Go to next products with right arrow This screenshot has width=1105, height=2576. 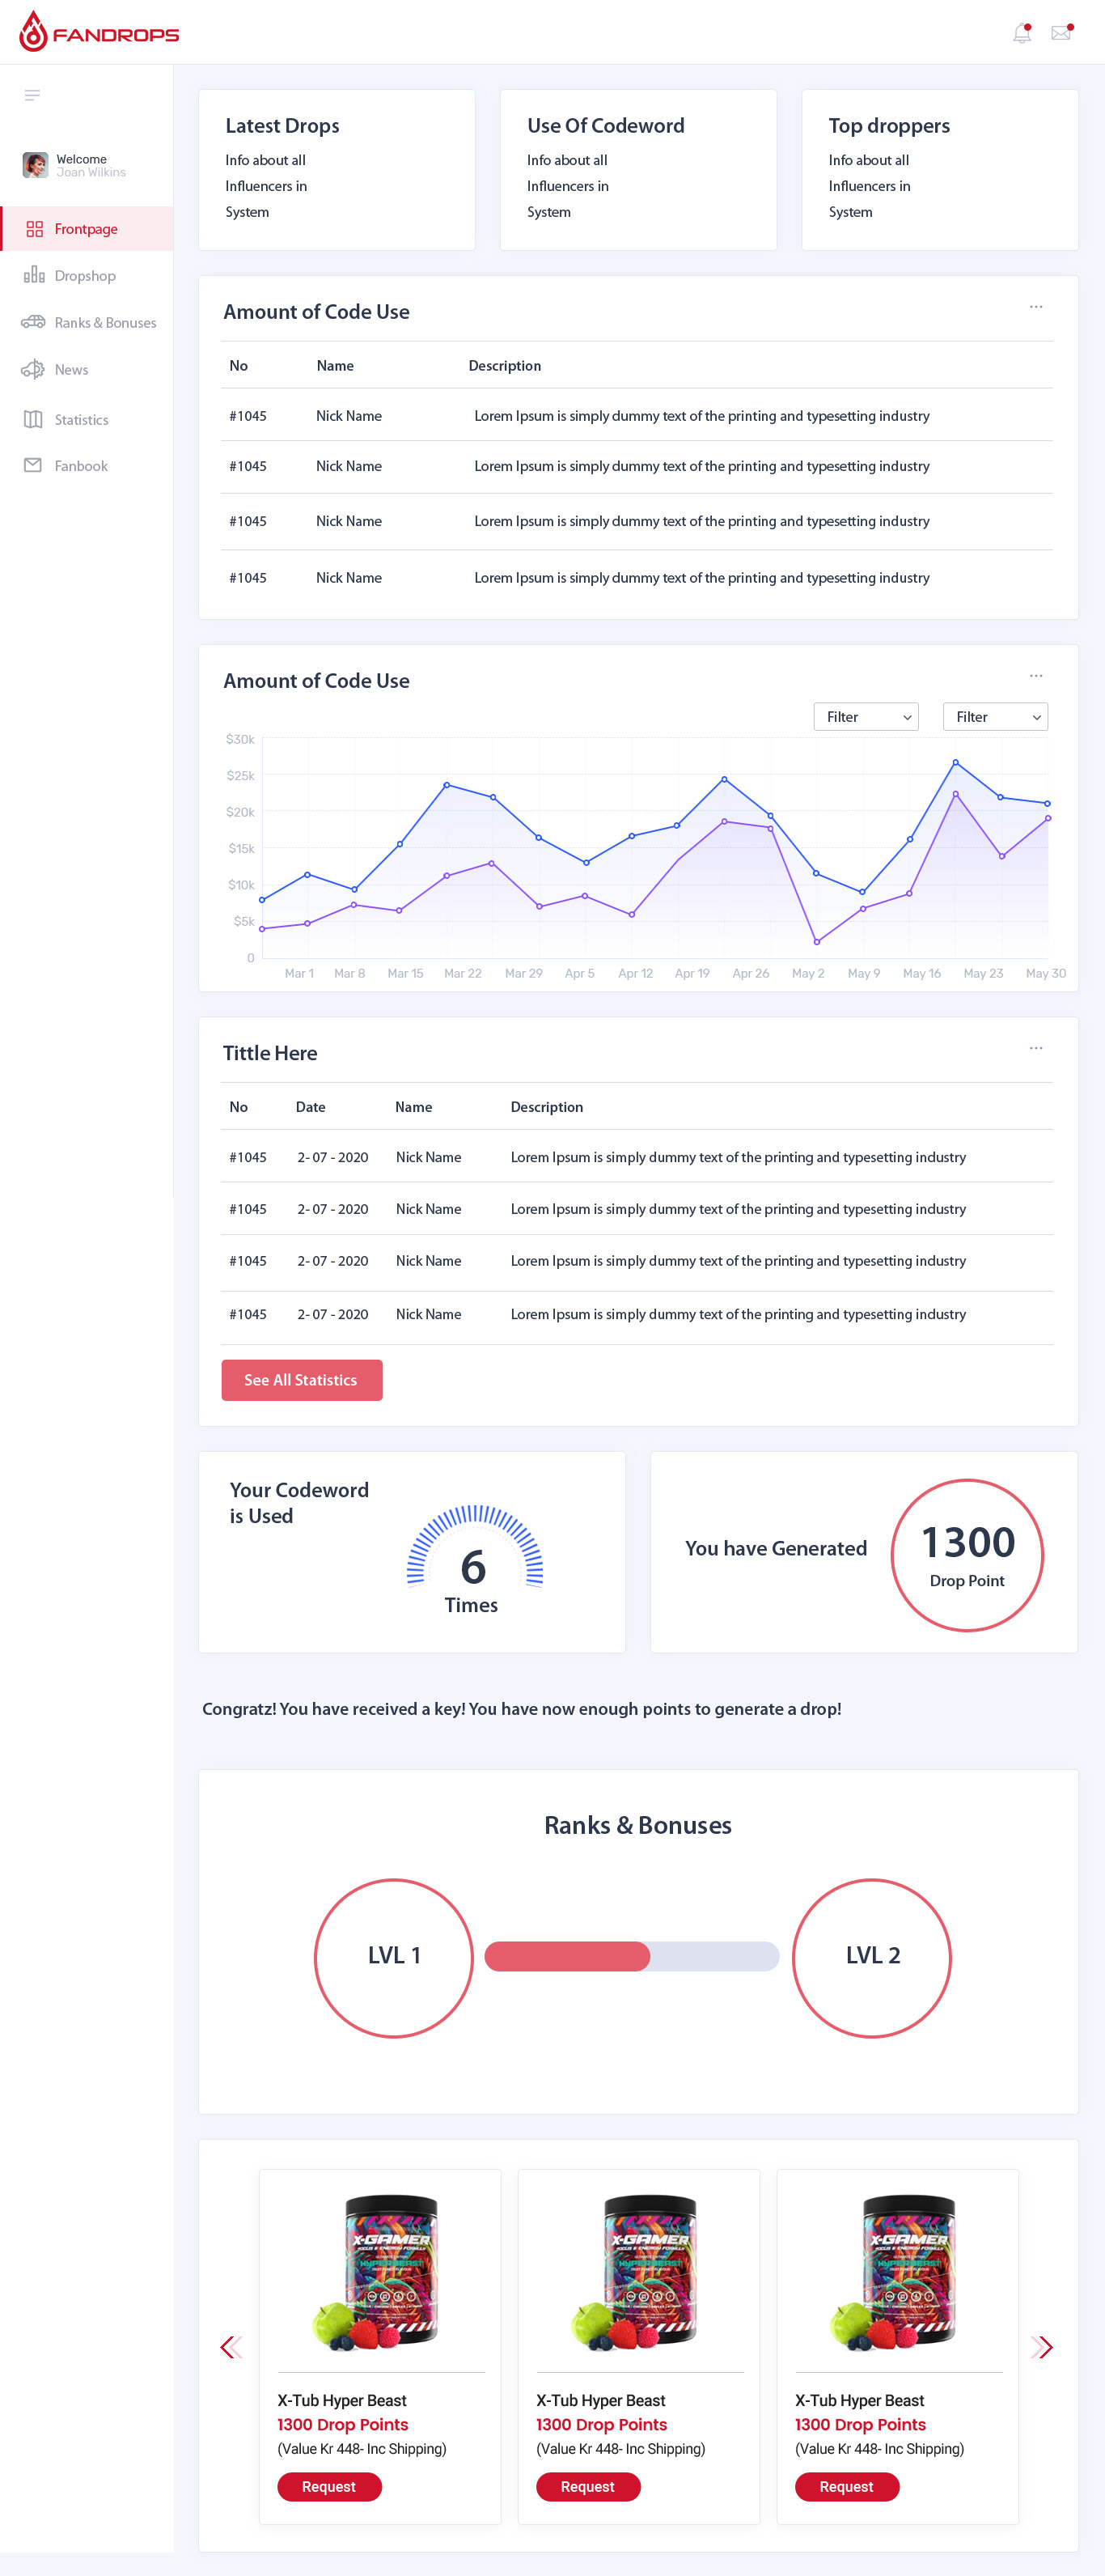click(x=1042, y=2347)
